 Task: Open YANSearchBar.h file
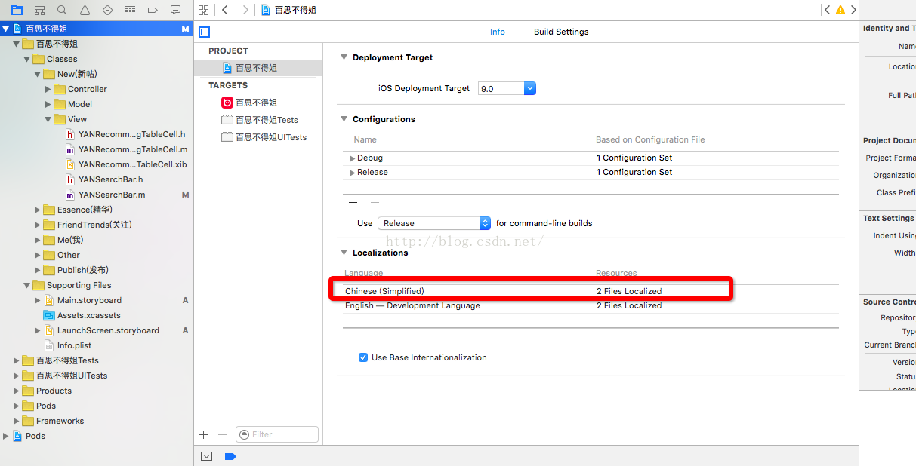110,179
